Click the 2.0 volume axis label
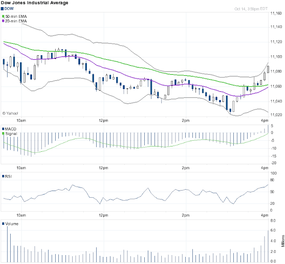The width and height of the screenshot is (285, 264). point(273,252)
